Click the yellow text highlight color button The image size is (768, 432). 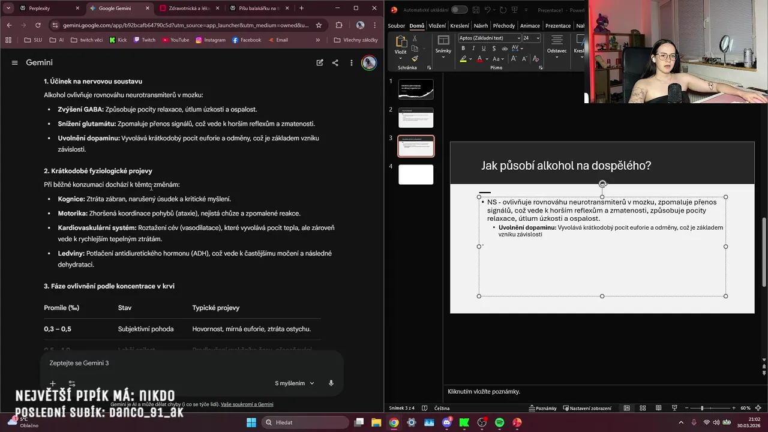point(463,59)
